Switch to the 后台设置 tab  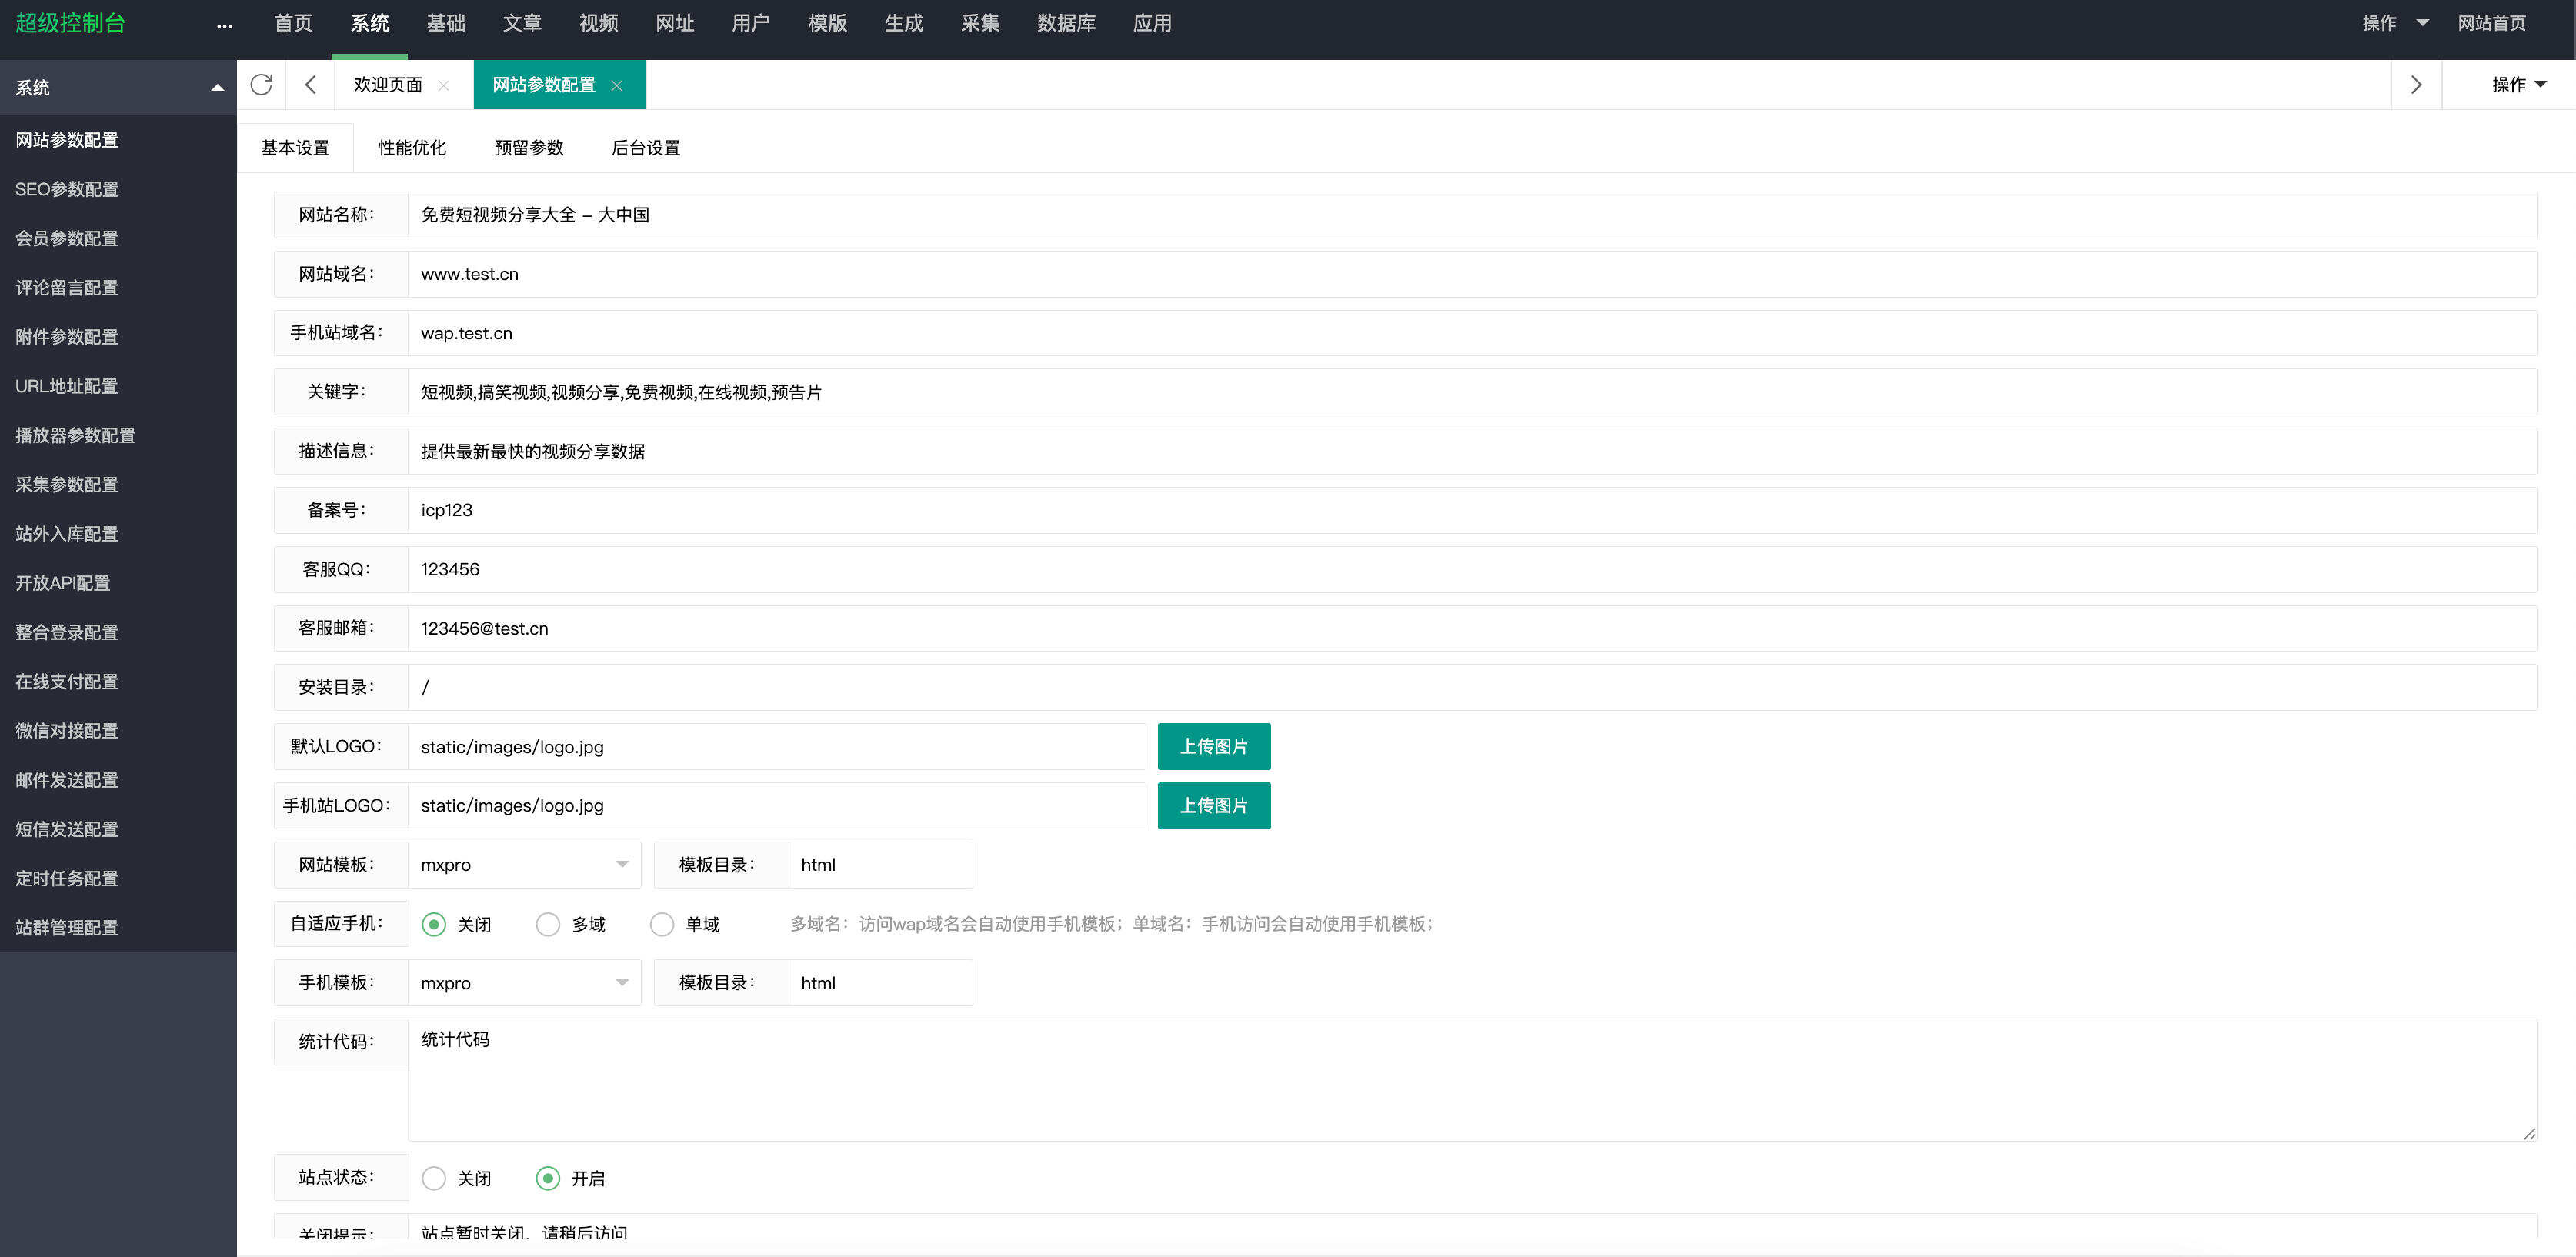(x=646, y=147)
